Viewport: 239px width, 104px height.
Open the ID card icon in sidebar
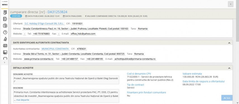(5, 46)
